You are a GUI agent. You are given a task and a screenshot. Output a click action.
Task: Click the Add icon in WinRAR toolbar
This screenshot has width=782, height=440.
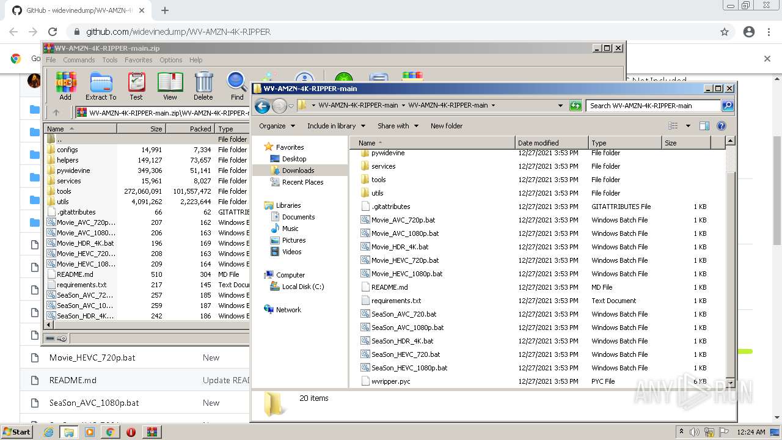pyautogui.click(x=65, y=86)
